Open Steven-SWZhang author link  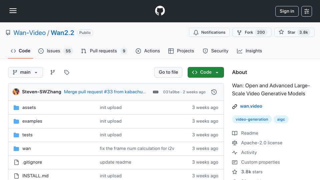(x=42, y=92)
